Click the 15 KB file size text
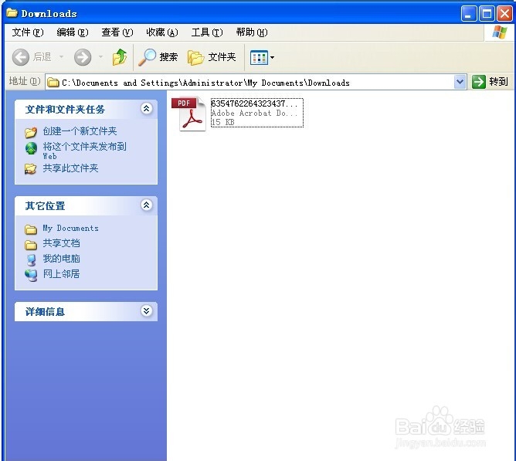The image size is (516, 461). 222,122
